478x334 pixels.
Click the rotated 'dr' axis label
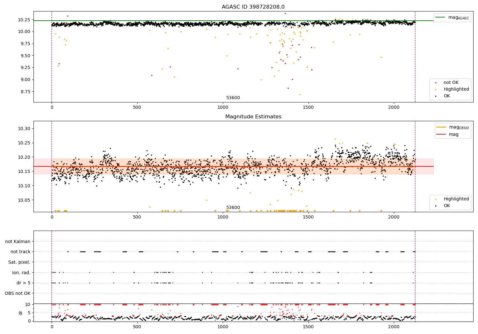pos(21,313)
